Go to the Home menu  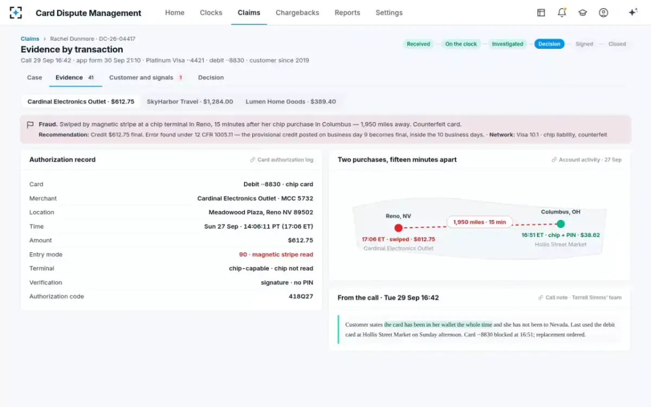pyautogui.click(x=175, y=12)
